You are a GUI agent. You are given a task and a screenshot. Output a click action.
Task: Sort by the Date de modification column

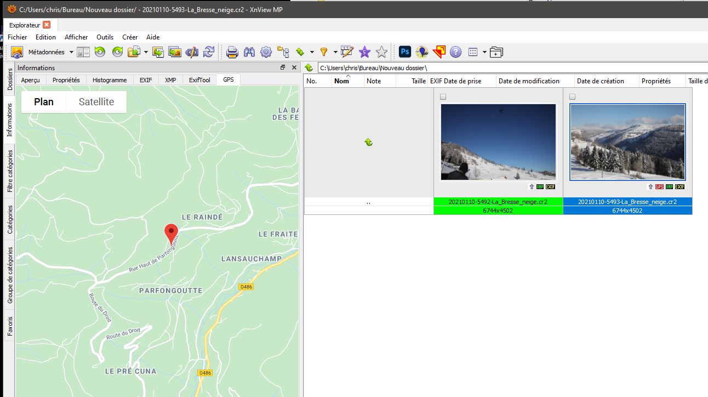point(529,81)
